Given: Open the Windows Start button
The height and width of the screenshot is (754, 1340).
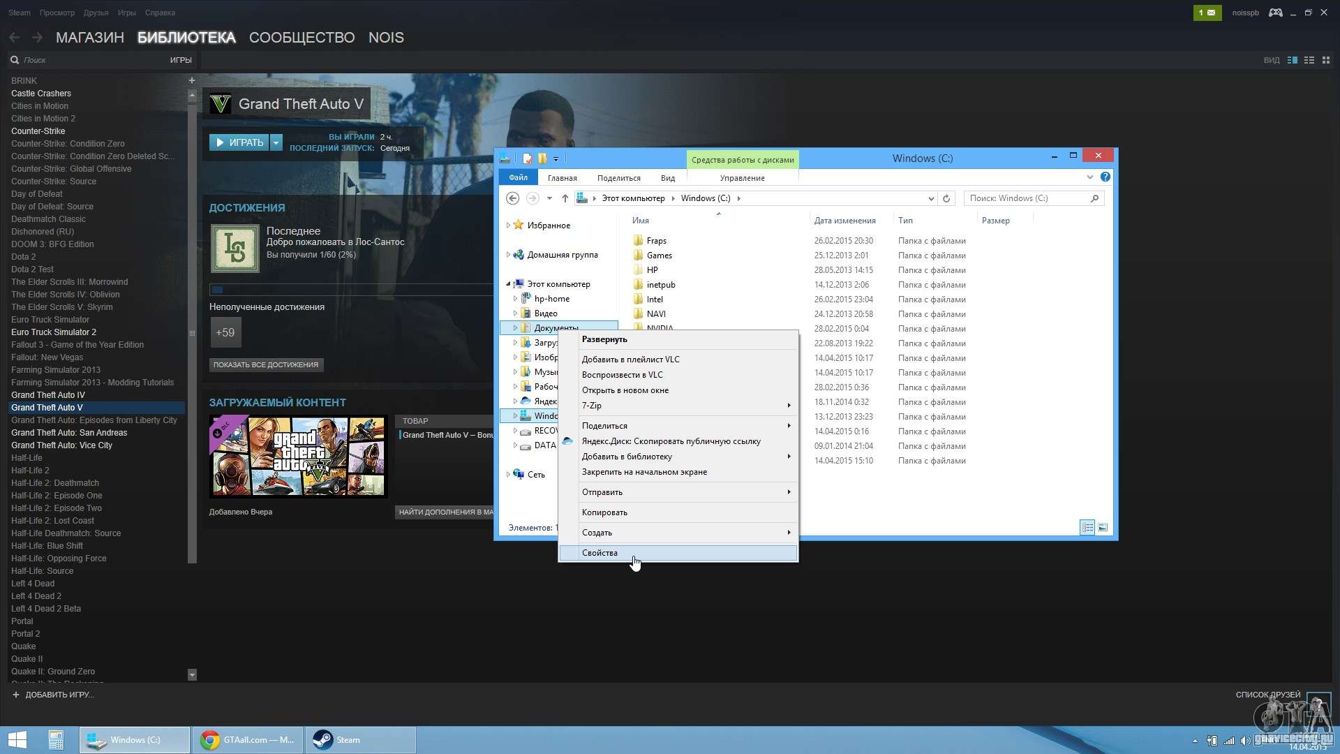Looking at the screenshot, I should click(x=17, y=740).
